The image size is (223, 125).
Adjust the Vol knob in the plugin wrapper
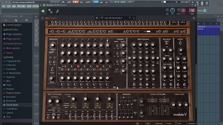[x=172, y=10]
